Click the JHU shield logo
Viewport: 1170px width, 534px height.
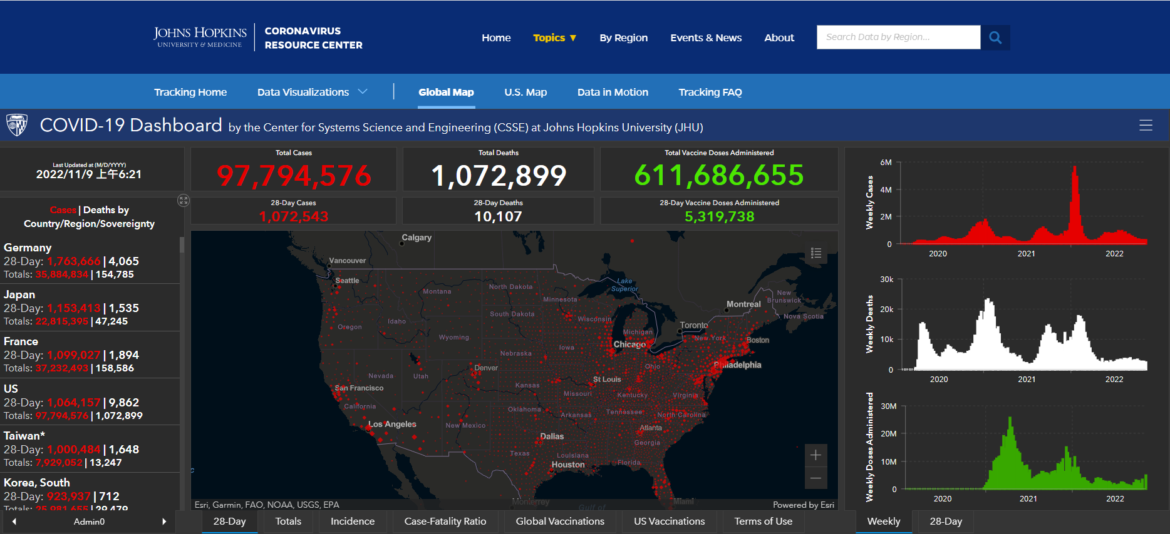(17, 125)
